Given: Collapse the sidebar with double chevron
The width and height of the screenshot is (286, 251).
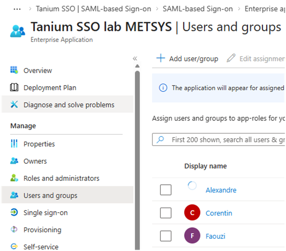Looking at the screenshot, I should pyautogui.click(x=135, y=58).
